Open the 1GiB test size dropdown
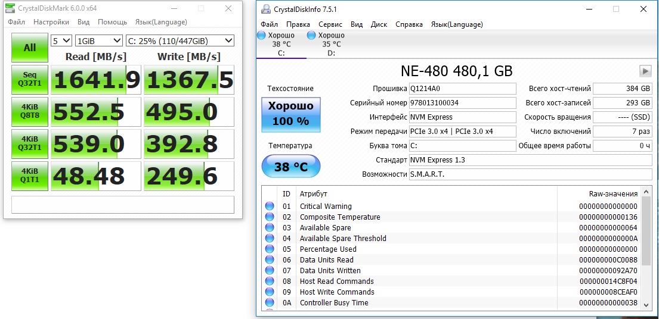Screen dimensions: 659x319 pyautogui.click(x=99, y=40)
